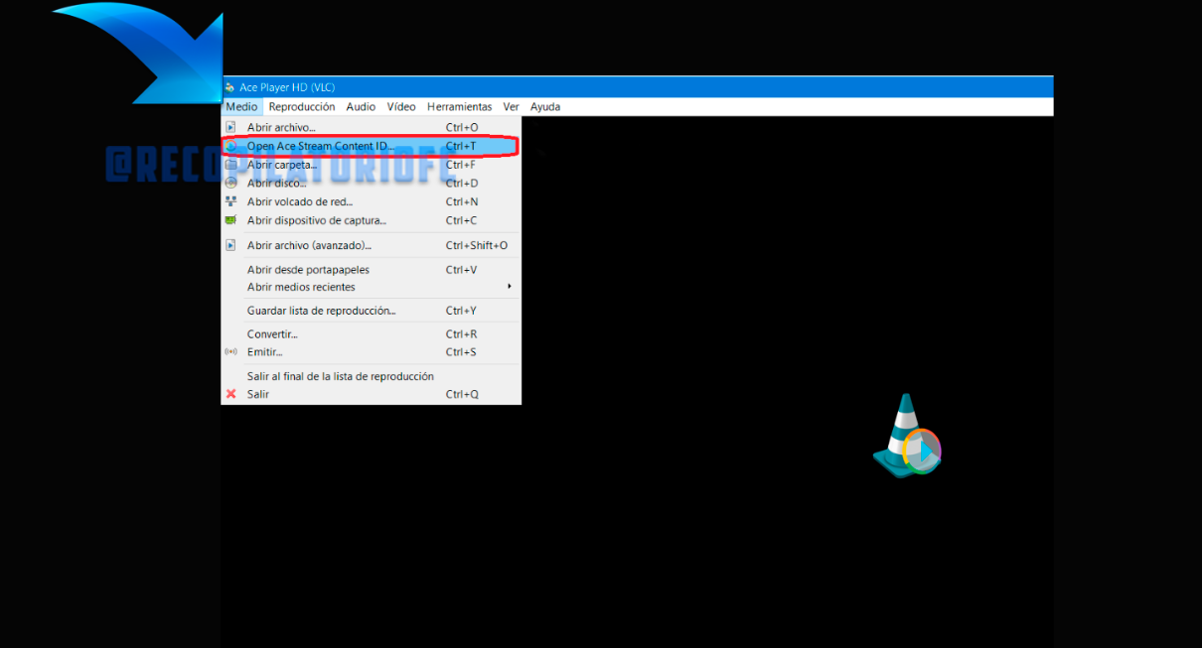This screenshot has width=1202, height=648.
Task: Select Abrir desde portapapeles
Action: pyautogui.click(x=371, y=270)
